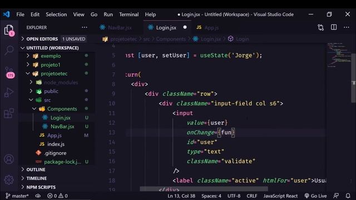Expand the exemplo folder
The height and width of the screenshot is (200, 356).
point(51,56)
